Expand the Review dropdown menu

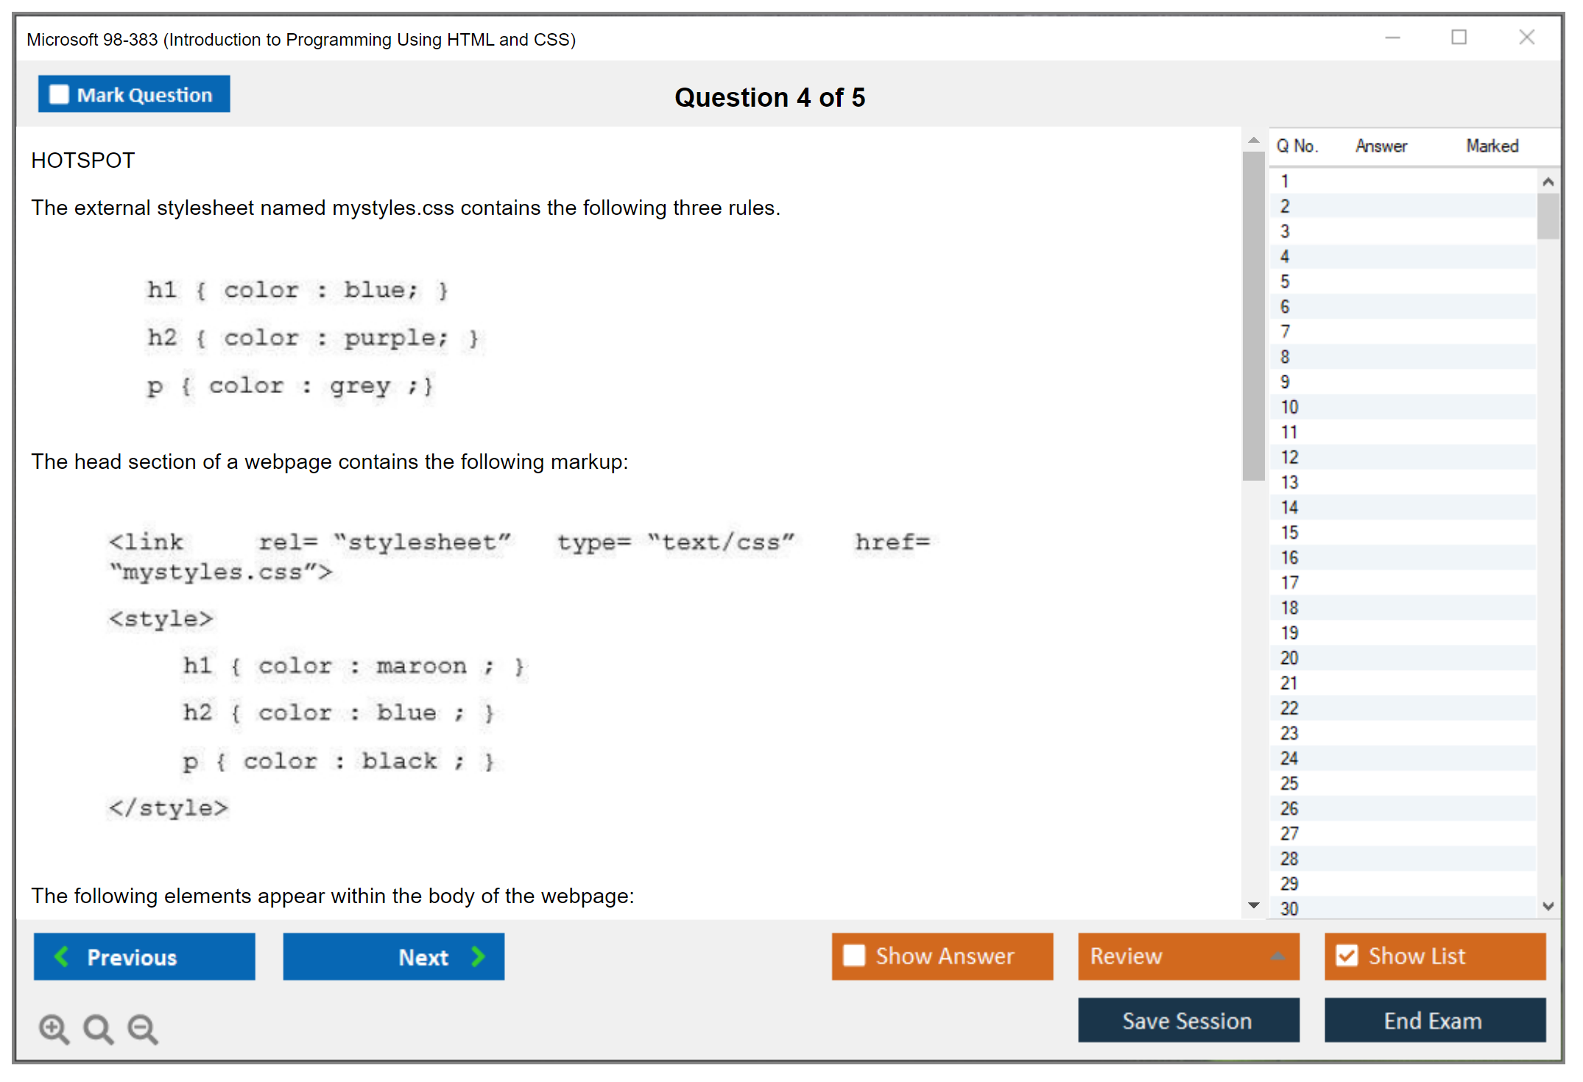pos(1277,955)
